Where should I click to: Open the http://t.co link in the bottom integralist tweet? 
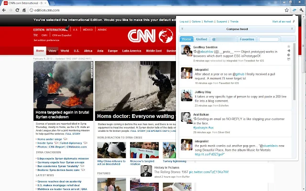(209, 154)
